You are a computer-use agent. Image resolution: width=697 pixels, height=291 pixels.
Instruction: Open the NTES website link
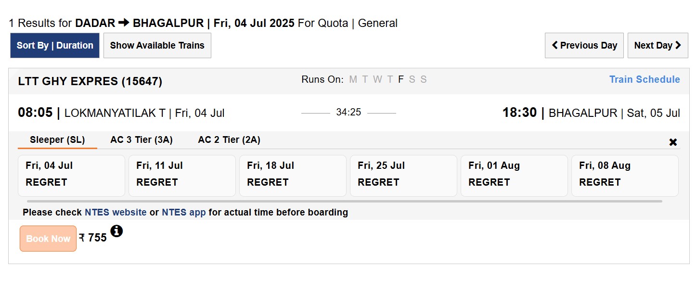click(116, 212)
